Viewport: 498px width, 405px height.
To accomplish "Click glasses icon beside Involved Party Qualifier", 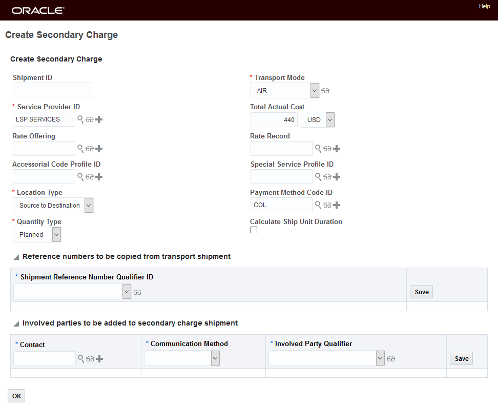I will pyautogui.click(x=391, y=359).
